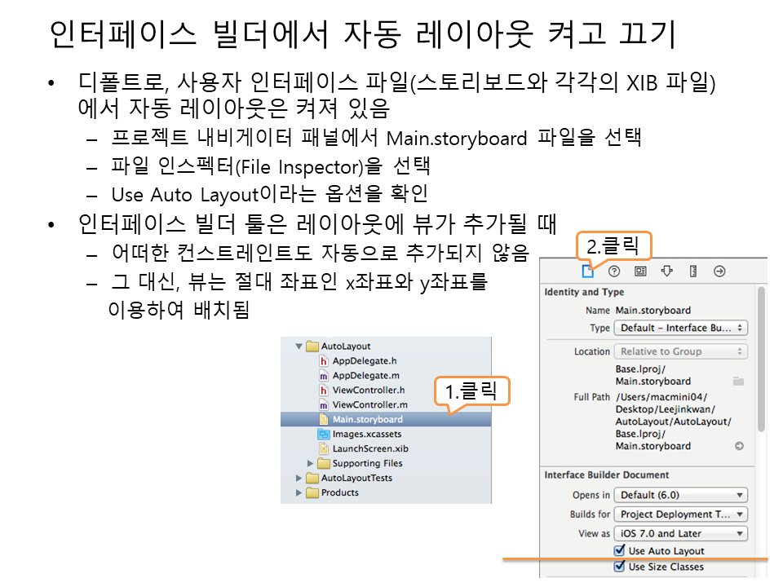Select Main.storyboard in the project navigator
The image size is (783, 587).
pos(367,419)
